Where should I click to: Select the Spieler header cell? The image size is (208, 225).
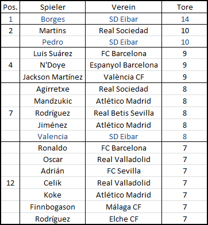52,7
